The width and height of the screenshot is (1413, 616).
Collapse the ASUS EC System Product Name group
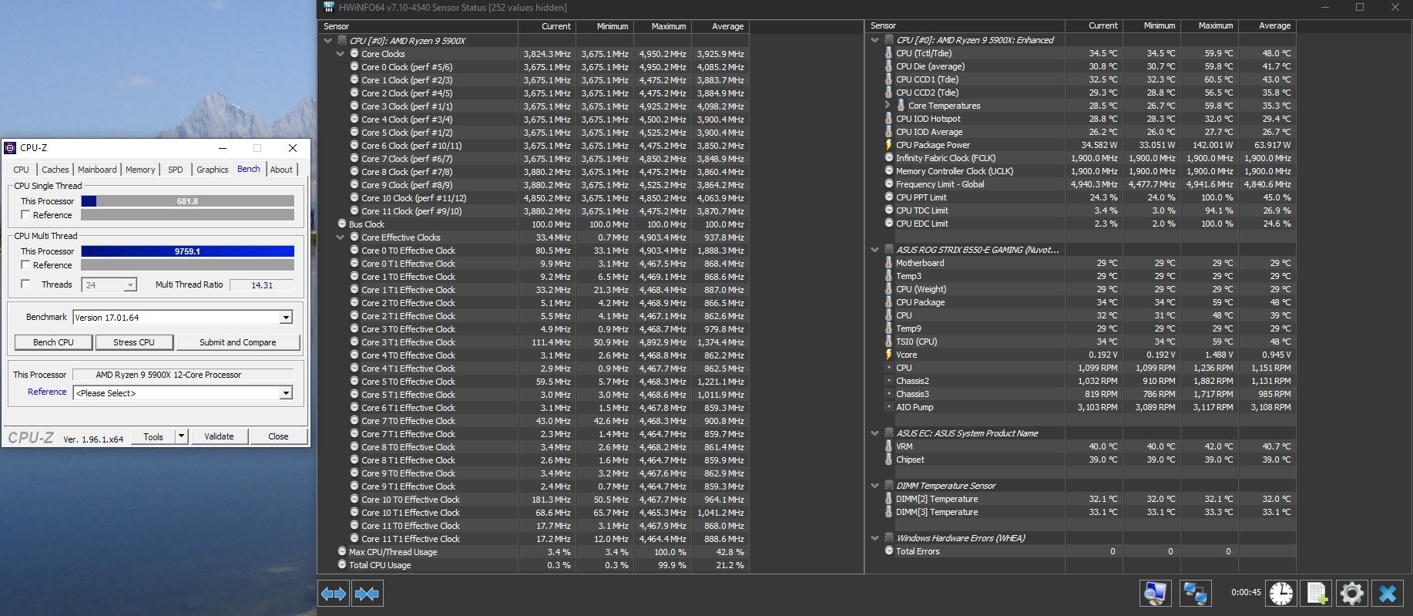click(x=875, y=433)
